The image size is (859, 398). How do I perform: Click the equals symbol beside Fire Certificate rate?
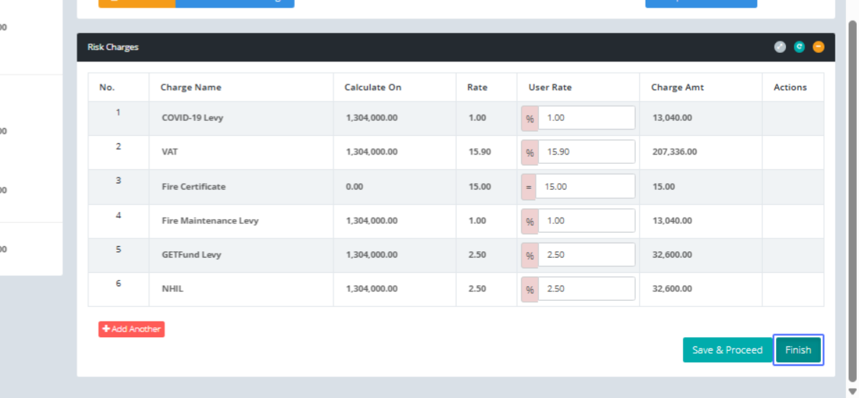pos(529,187)
